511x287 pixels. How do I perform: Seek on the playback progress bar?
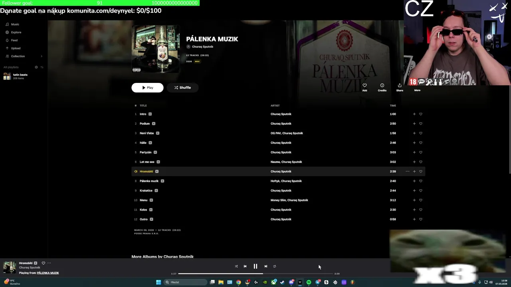(x=255, y=274)
